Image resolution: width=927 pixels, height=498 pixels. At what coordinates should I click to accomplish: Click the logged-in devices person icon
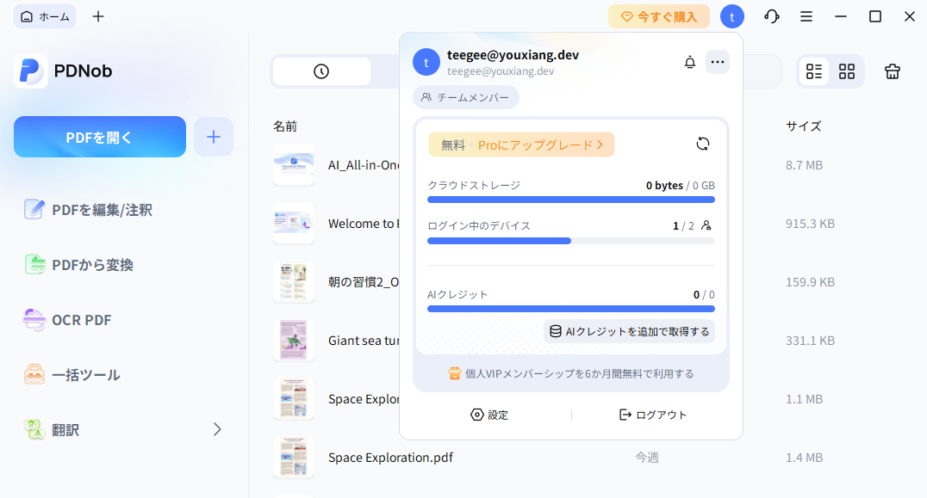point(706,225)
